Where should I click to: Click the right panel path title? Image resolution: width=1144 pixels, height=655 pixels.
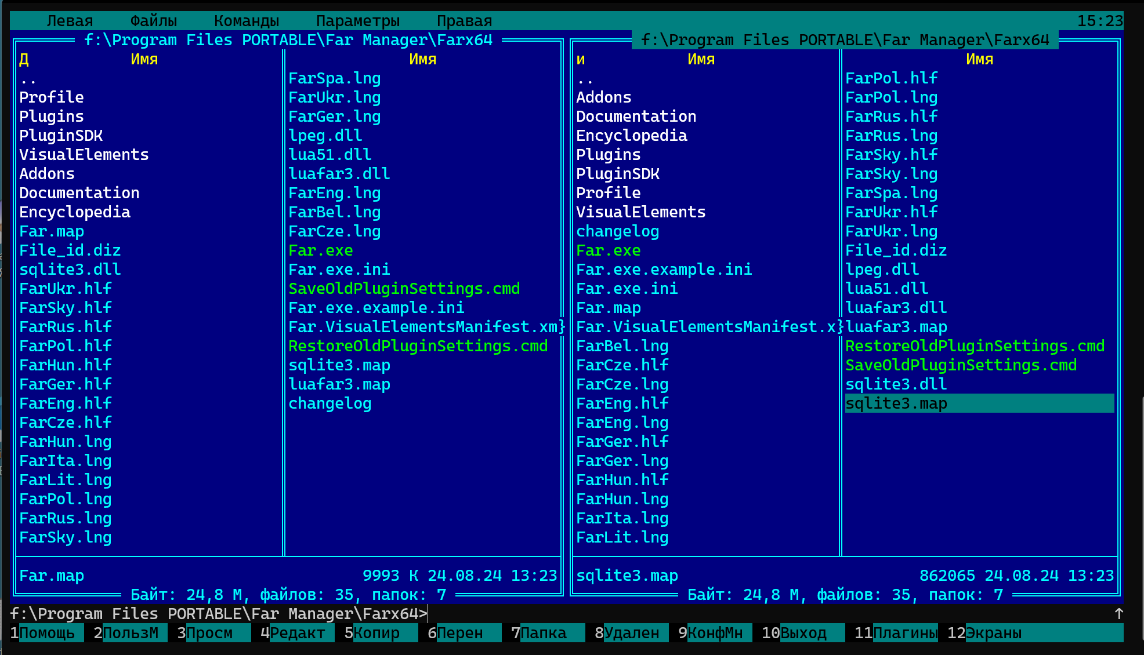(845, 40)
